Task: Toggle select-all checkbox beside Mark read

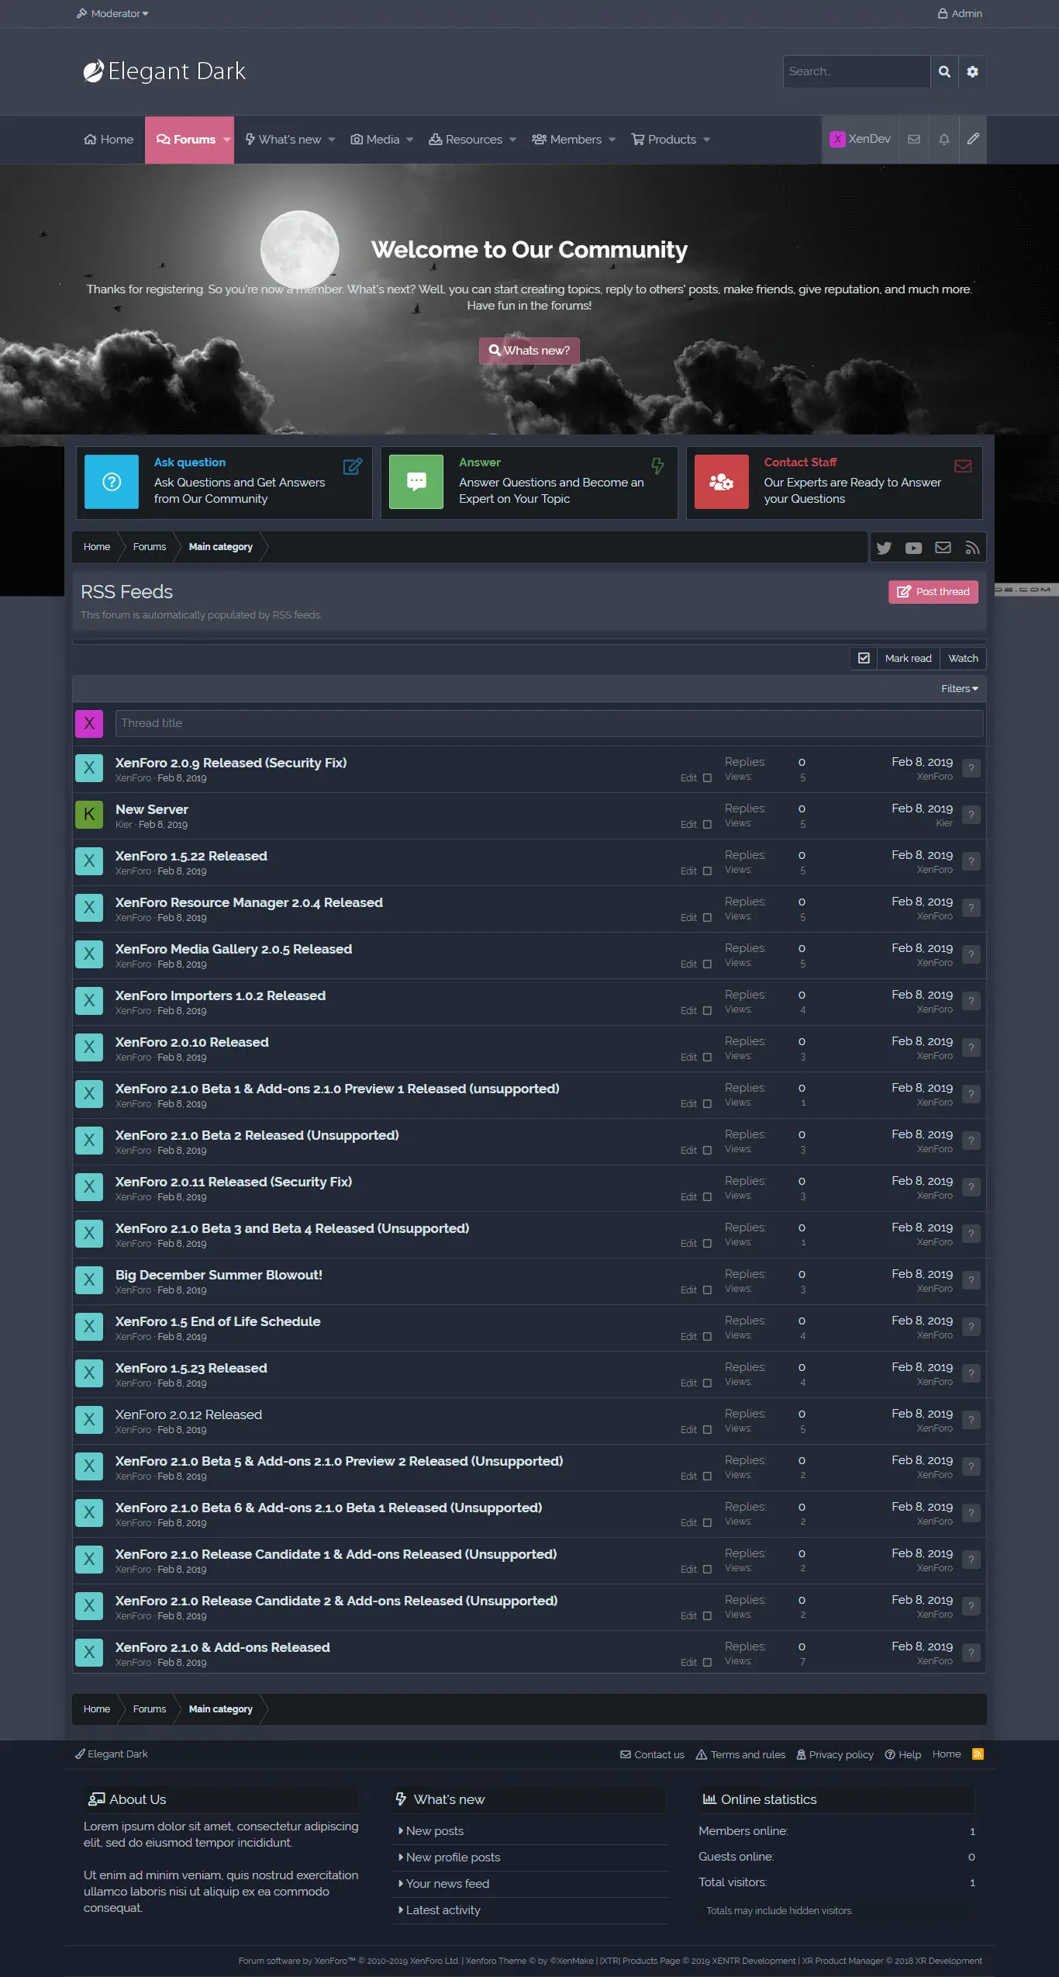Action: point(864,659)
